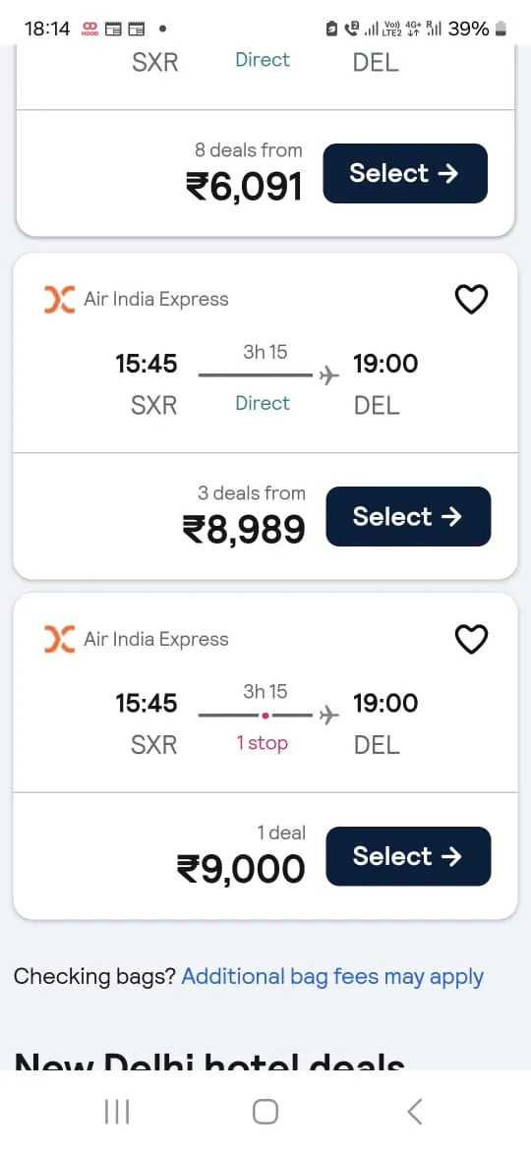Tap Air India Express logo on one-stop flight
The image size is (531, 1150).
(x=59, y=640)
